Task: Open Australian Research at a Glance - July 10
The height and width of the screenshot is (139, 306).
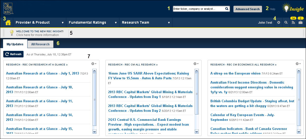Action: [x=39, y=90]
